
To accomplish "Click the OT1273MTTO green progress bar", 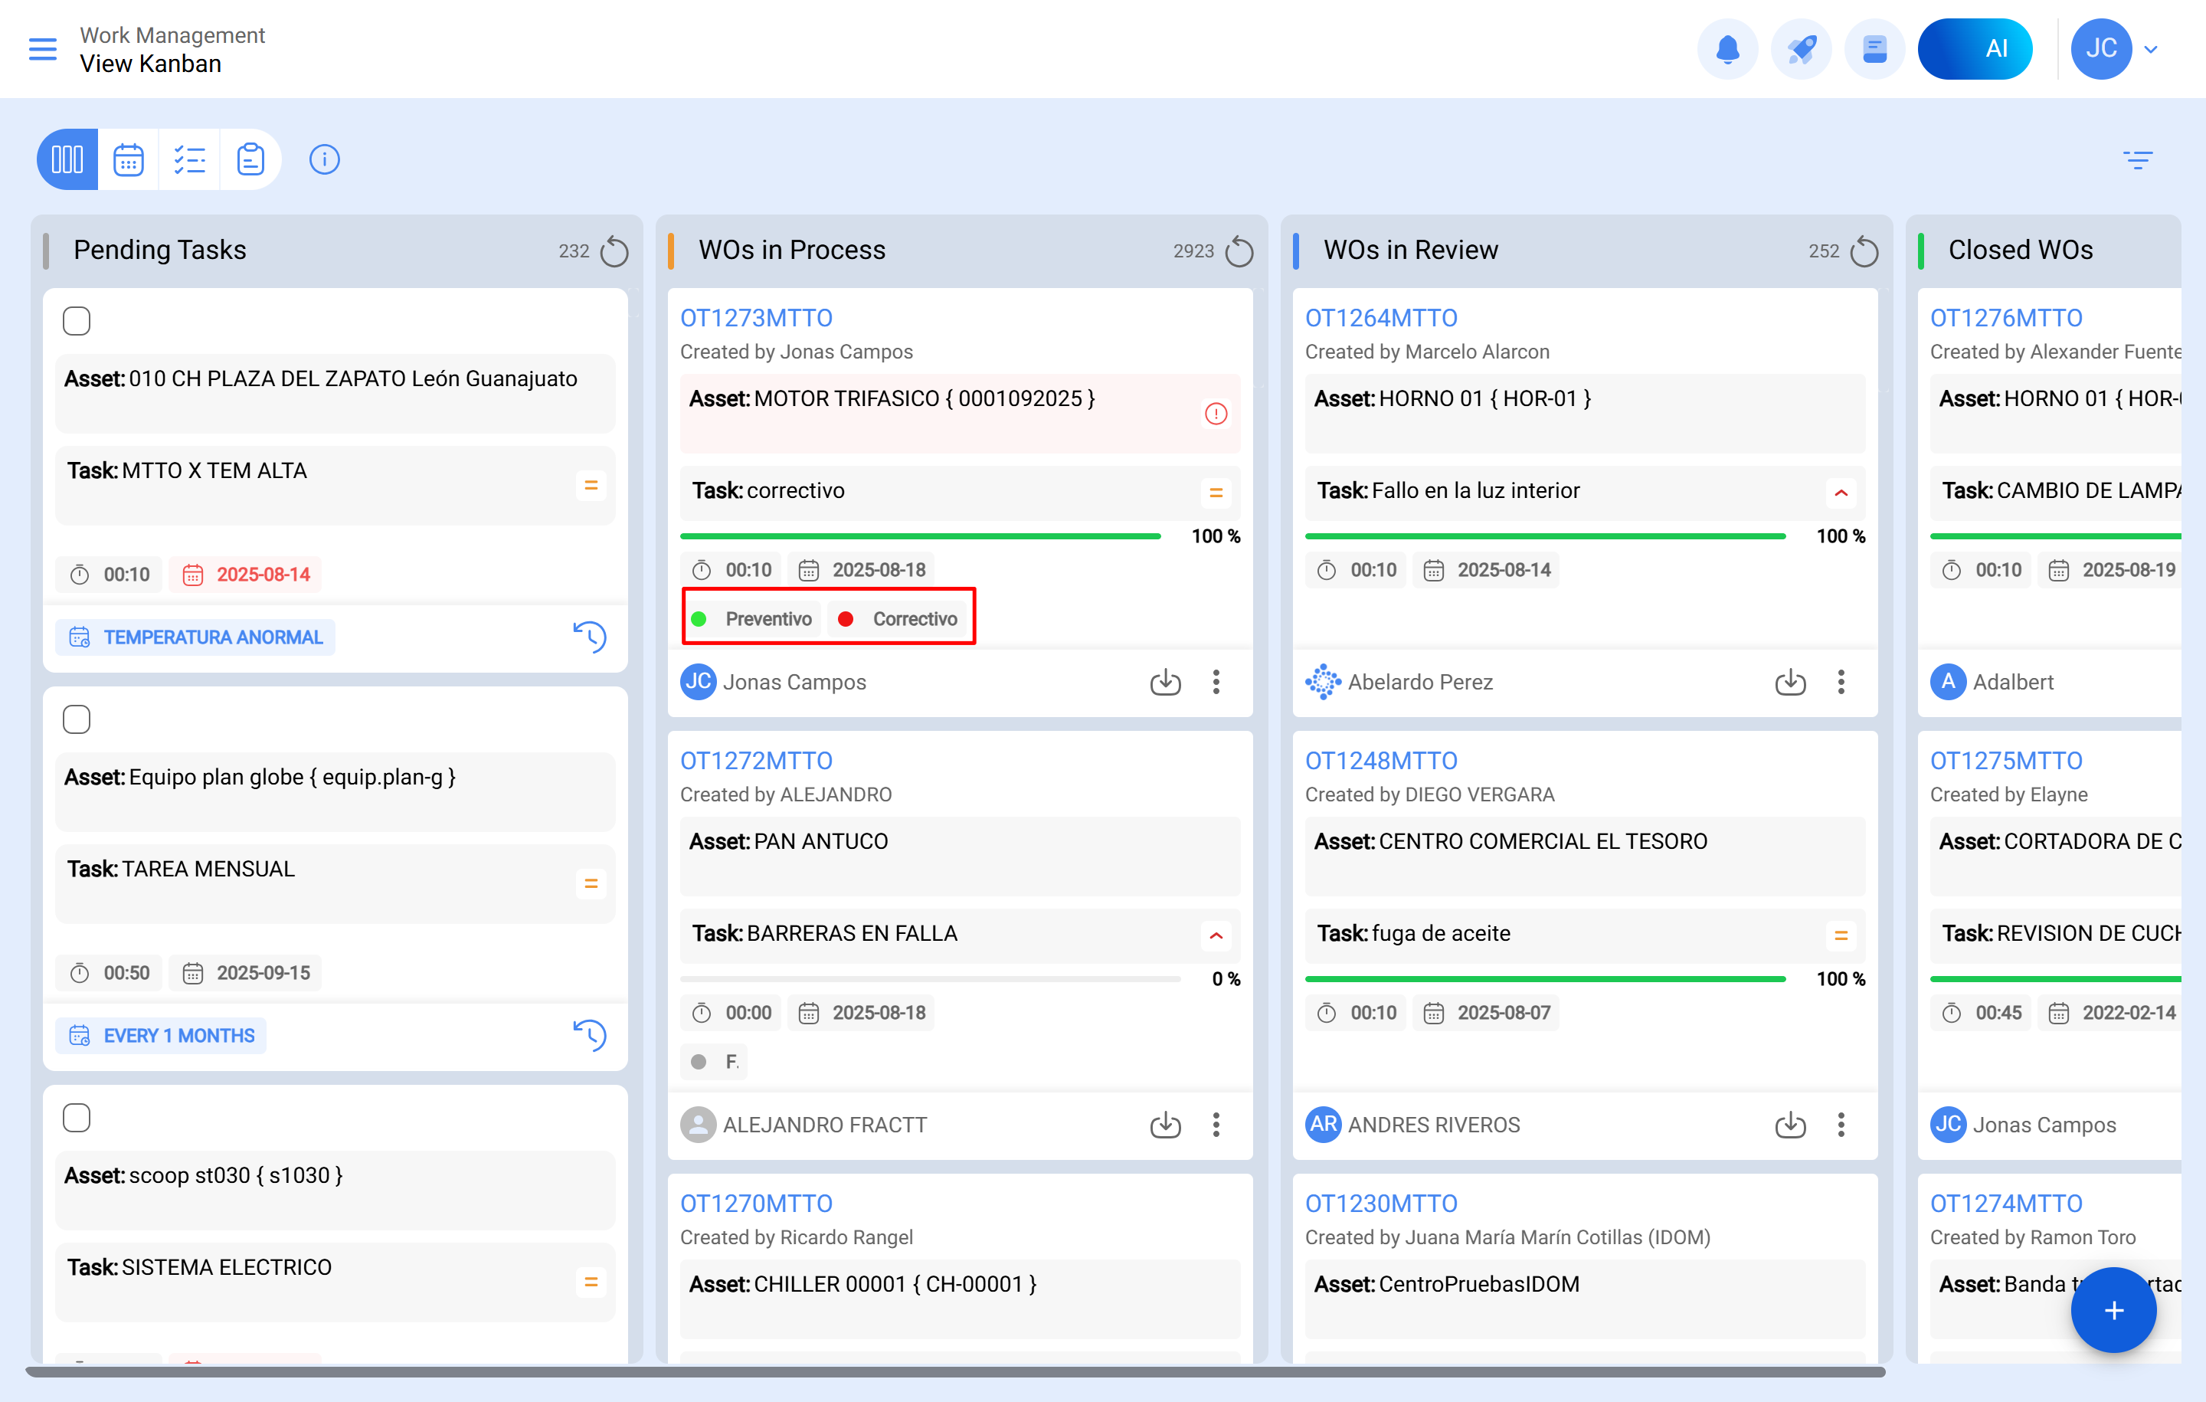I will point(920,536).
